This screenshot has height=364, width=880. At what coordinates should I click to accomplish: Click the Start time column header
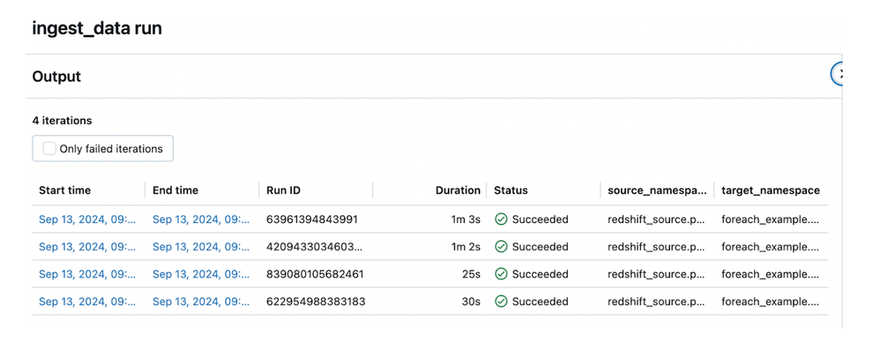tap(64, 190)
